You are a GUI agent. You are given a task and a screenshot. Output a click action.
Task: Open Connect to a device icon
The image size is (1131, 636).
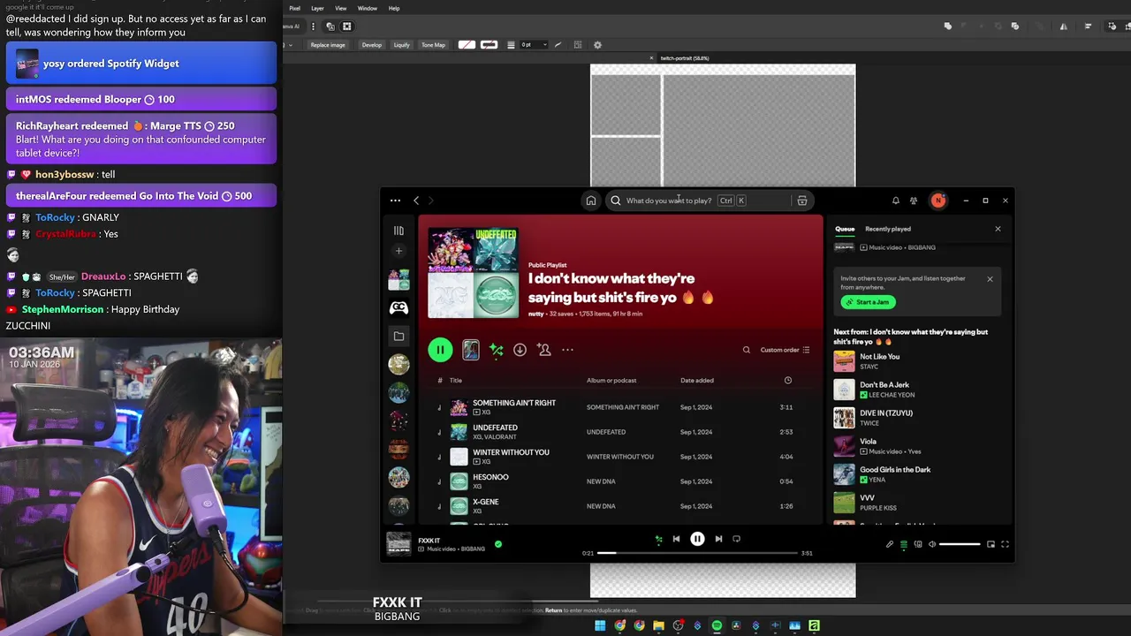[918, 544]
